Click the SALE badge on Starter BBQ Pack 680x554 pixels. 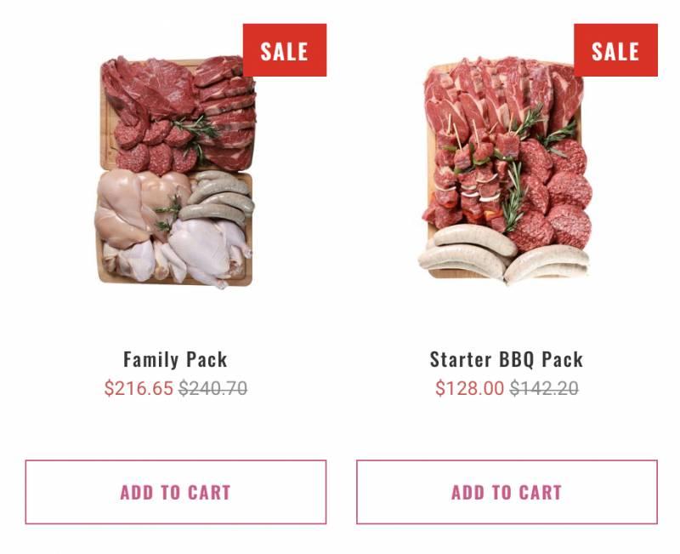(x=615, y=50)
